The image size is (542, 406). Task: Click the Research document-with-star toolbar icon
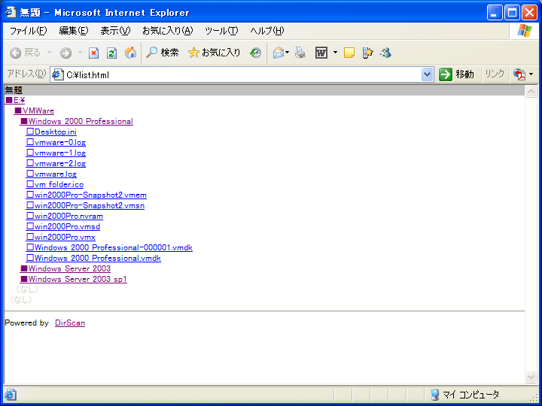pos(367,53)
